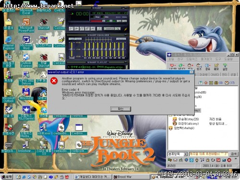The width and height of the screenshot is (240, 180).
Task: Switch to the 대화방 tab in messenger
Action: click(204, 74)
